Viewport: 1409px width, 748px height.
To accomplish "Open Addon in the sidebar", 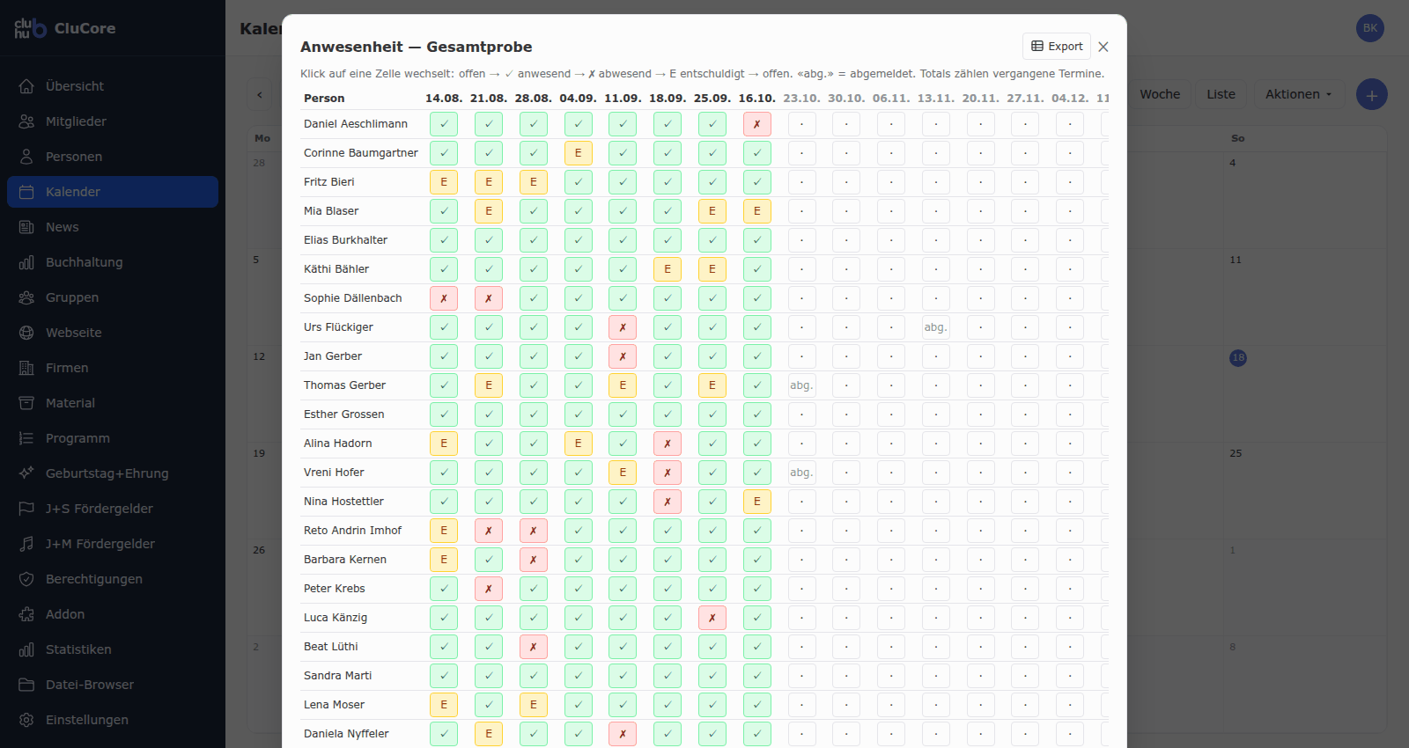I will pos(113,614).
